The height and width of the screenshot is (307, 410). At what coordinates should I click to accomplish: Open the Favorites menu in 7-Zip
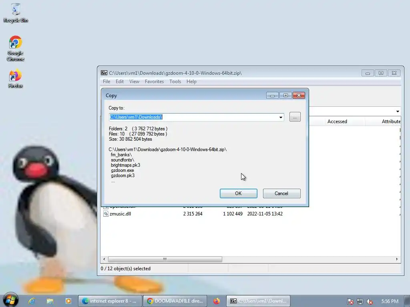coord(154,82)
